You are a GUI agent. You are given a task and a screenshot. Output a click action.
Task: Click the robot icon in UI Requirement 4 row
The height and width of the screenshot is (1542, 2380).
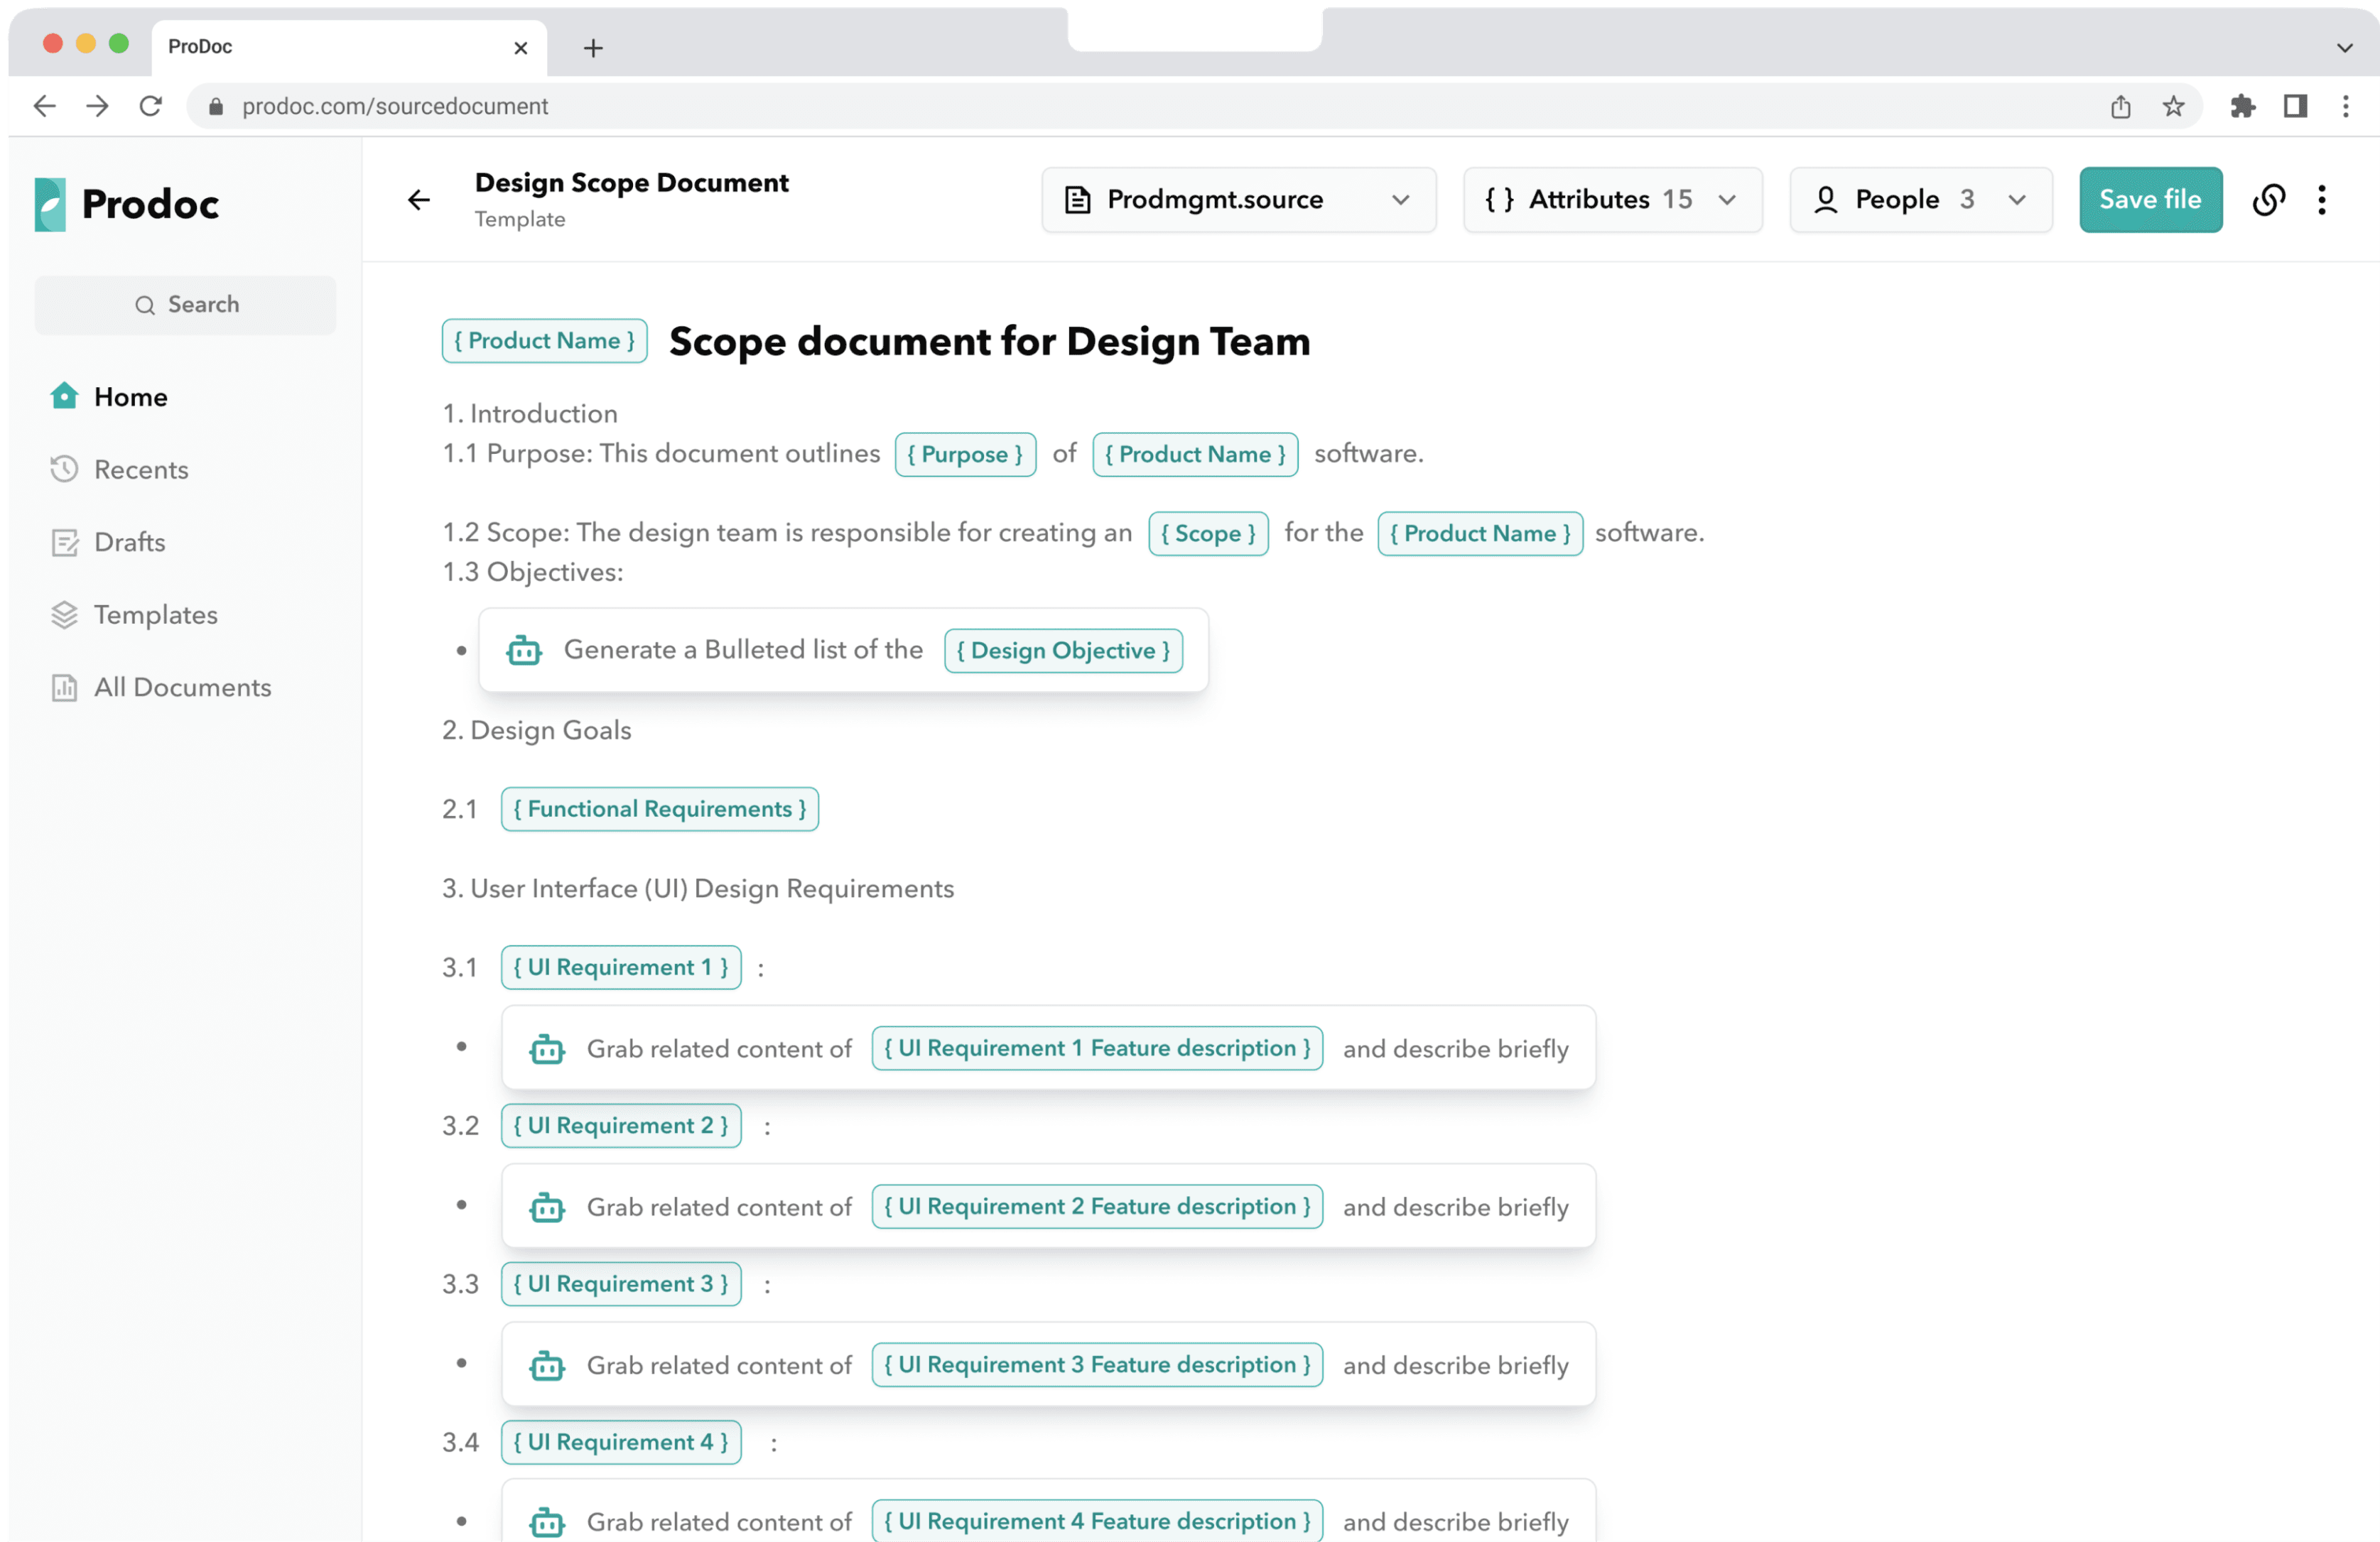click(x=547, y=1522)
